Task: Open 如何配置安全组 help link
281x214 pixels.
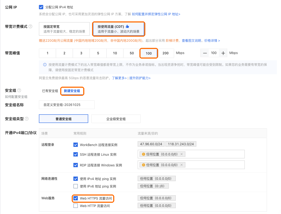Action: coord(16,97)
